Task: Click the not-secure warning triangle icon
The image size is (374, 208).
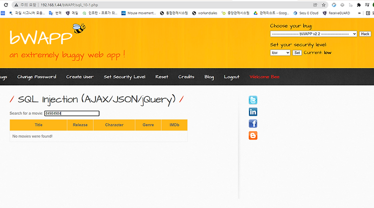Action: [16, 5]
